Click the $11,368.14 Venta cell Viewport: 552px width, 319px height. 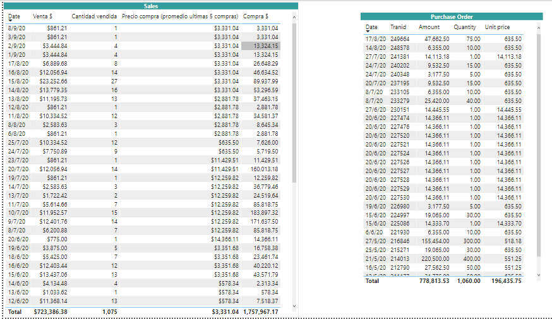pyautogui.click(x=53, y=301)
